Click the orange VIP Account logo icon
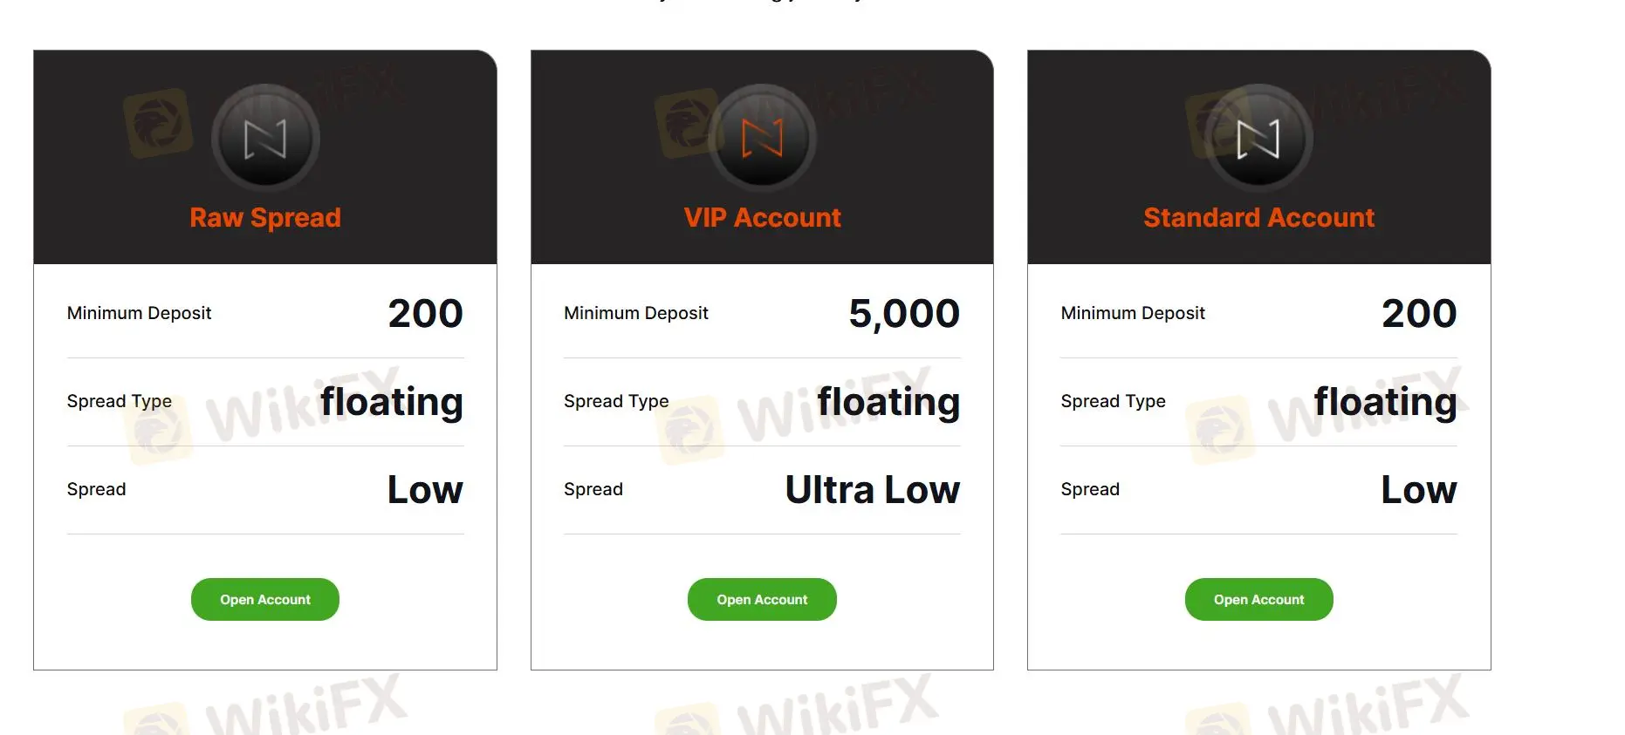The height and width of the screenshot is (735, 1625). (762, 139)
